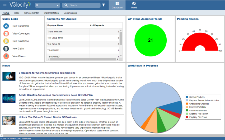This screenshot has height=140, width=225.
Task: Click the New Sold Case icon
Action: 6,41
